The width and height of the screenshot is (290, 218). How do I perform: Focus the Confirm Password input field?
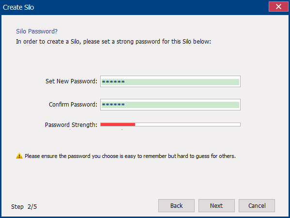point(170,105)
